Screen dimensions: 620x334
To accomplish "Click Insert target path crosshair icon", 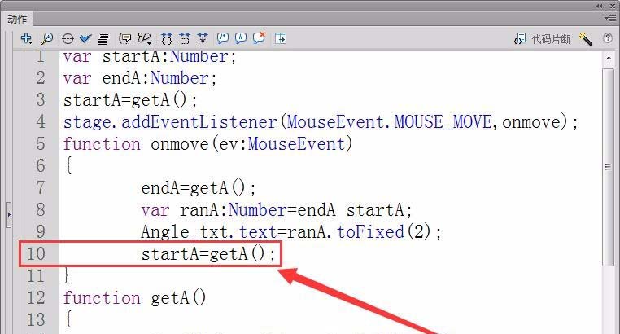I will (x=68, y=38).
